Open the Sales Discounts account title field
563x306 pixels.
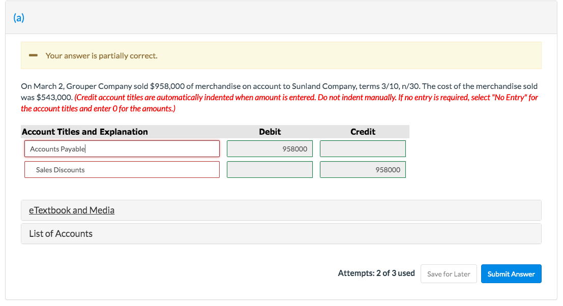(x=122, y=169)
